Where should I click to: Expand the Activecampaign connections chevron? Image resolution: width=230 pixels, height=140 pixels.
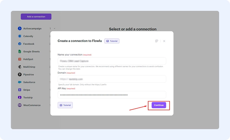[55, 29]
